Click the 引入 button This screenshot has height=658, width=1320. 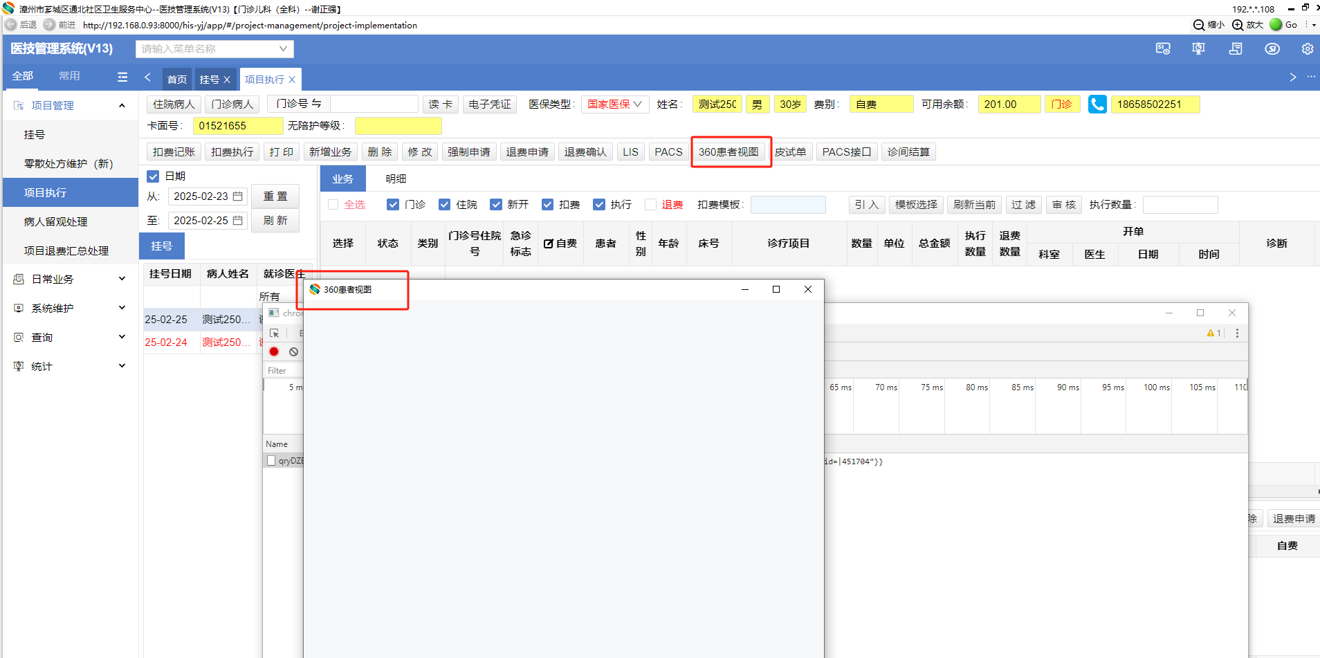pyautogui.click(x=866, y=205)
